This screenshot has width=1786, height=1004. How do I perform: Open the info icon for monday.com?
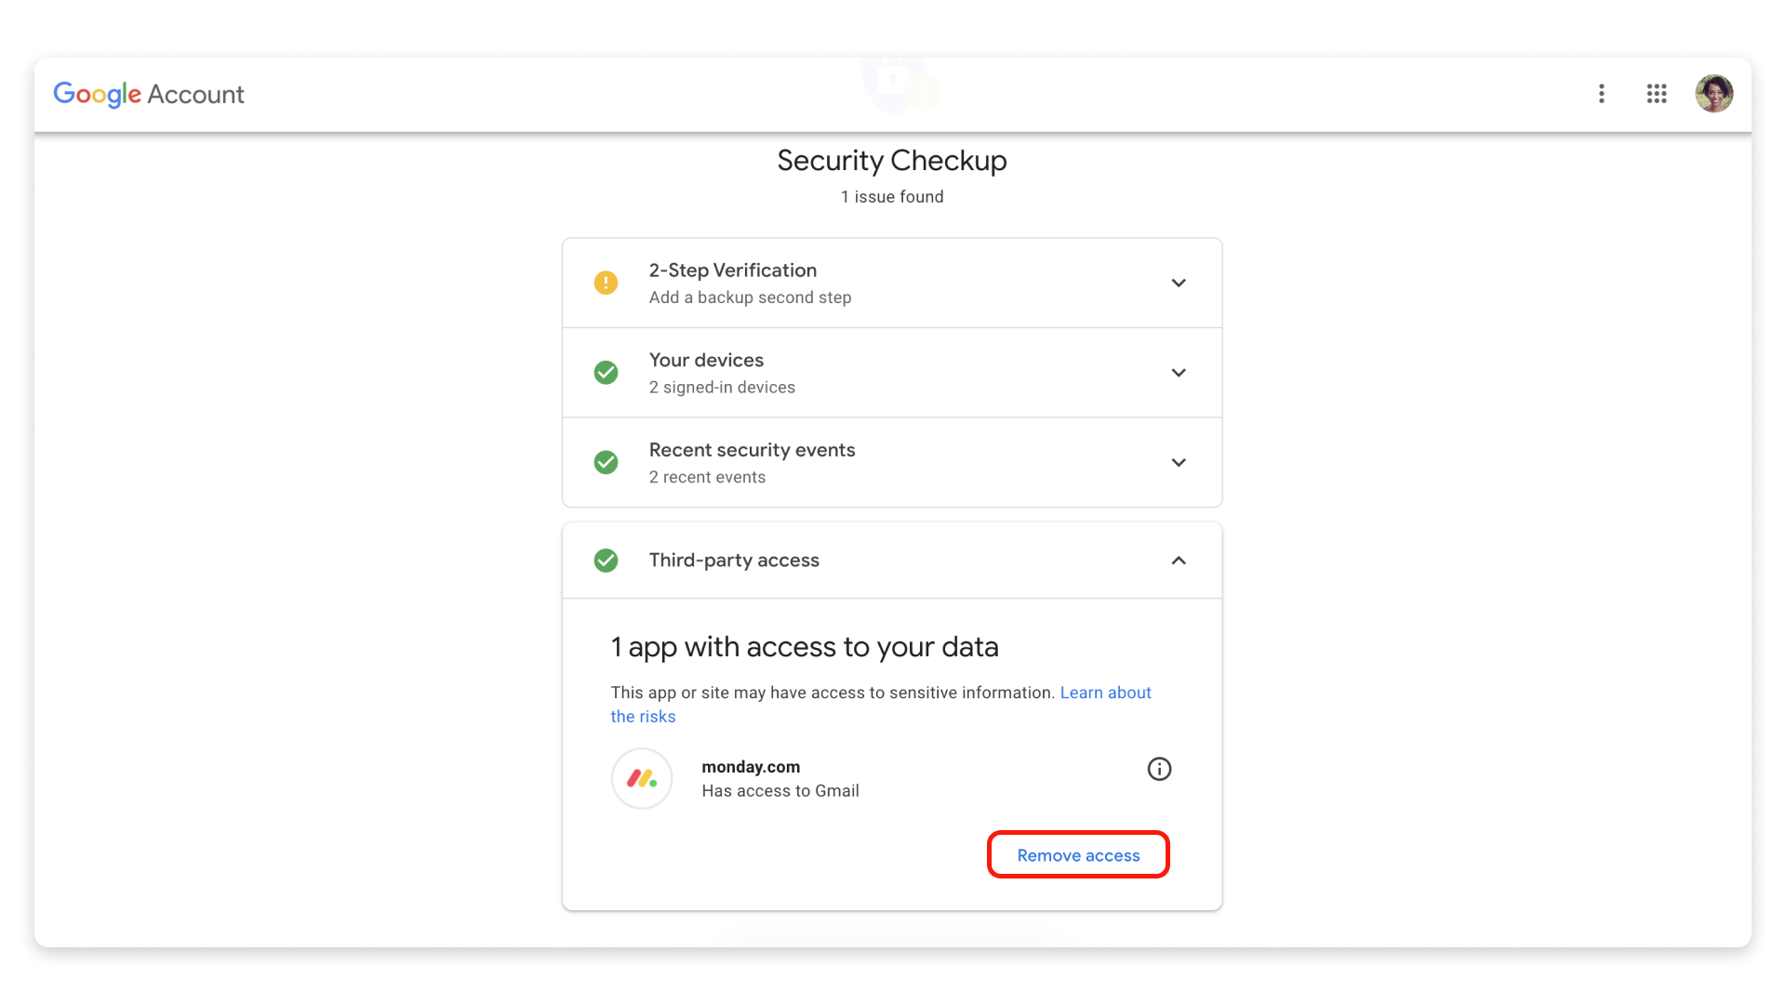tap(1159, 769)
